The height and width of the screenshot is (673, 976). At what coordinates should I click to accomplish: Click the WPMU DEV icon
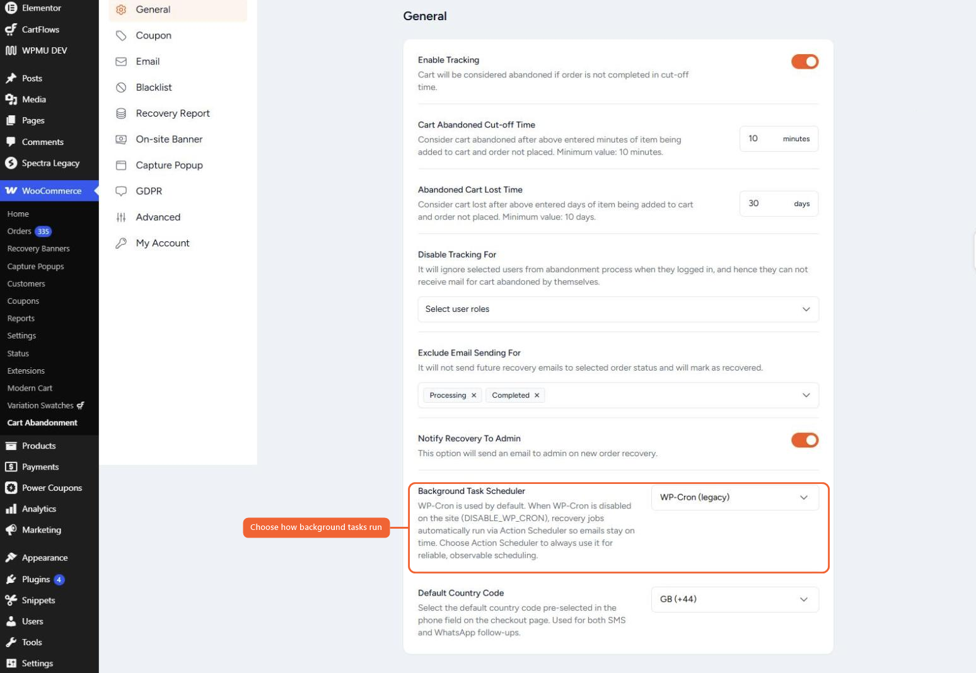pyautogui.click(x=11, y=50)
